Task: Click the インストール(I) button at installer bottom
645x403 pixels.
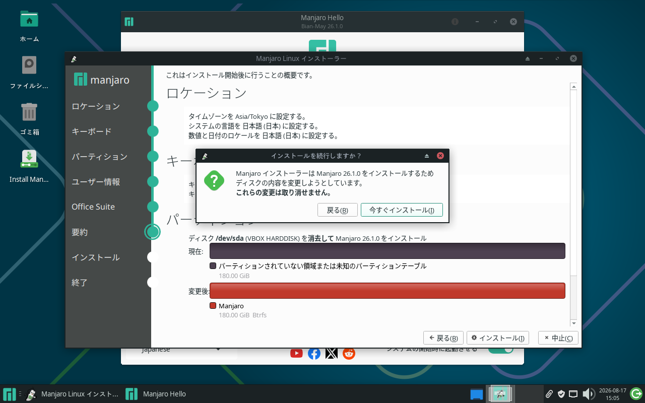Action: pyautogui.click(x=498, y=338)
